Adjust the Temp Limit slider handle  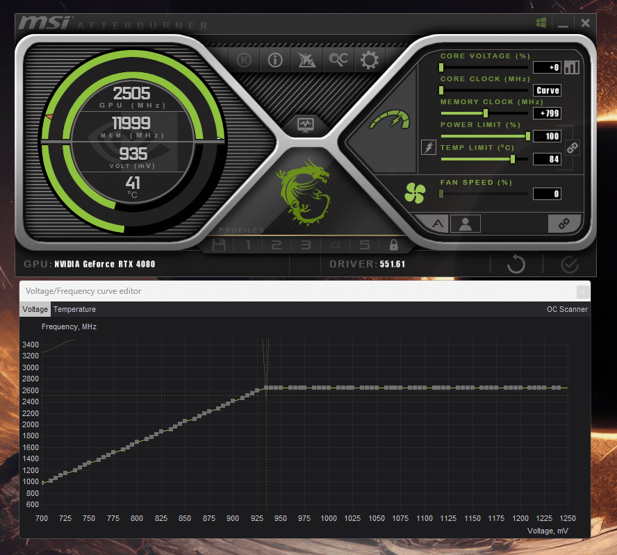[512, 159]
